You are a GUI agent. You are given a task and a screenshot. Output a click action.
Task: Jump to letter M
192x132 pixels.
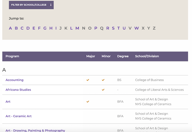(77, 28)
